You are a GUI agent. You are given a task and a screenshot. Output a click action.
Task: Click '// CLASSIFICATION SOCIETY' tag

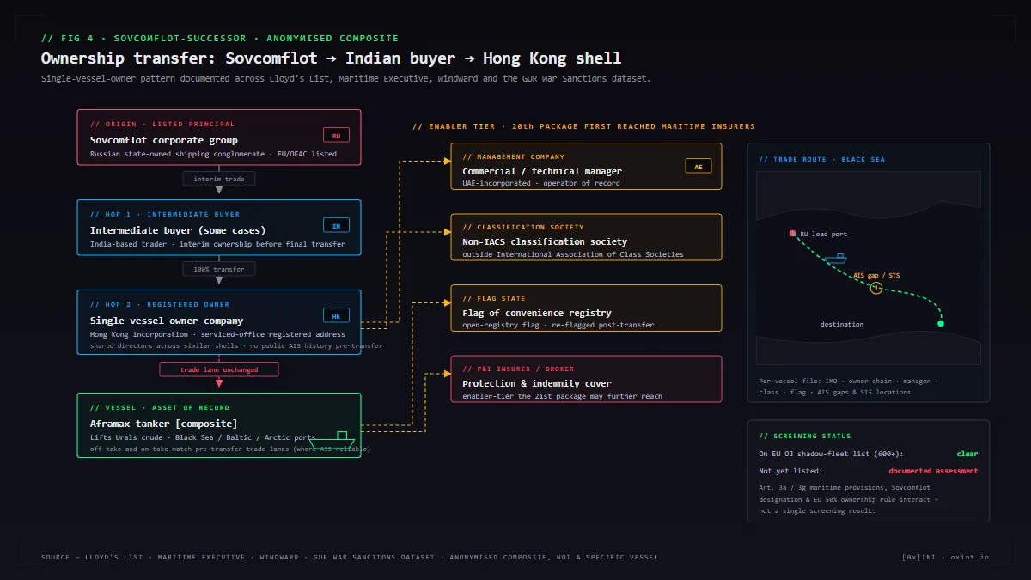click(x=523, y=227)
